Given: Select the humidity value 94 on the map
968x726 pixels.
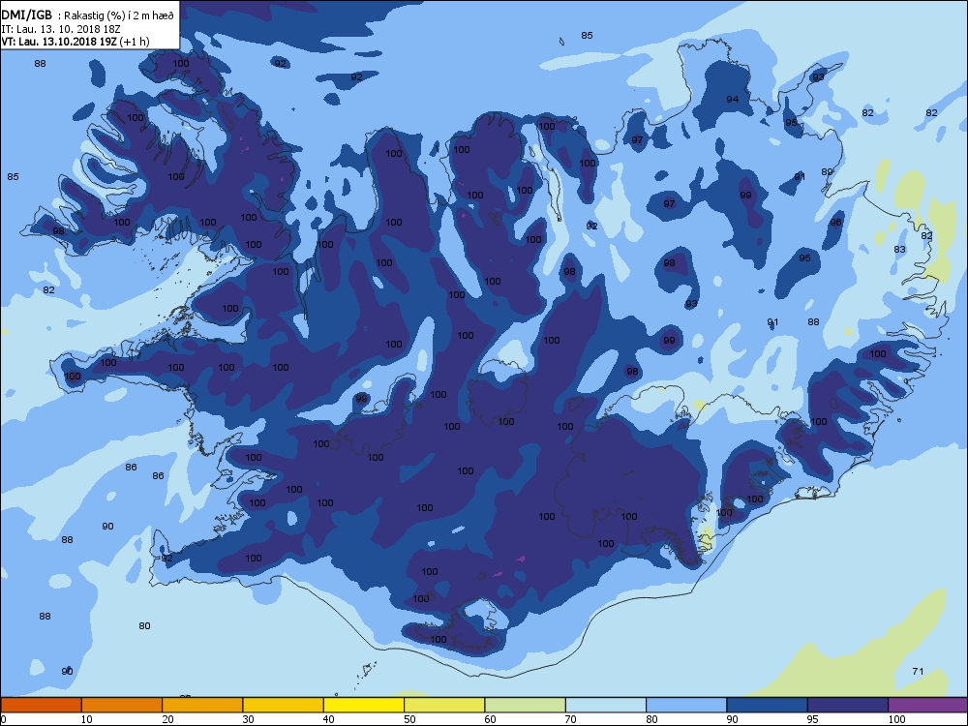Looking at the screenshot, I should (732, 99).
